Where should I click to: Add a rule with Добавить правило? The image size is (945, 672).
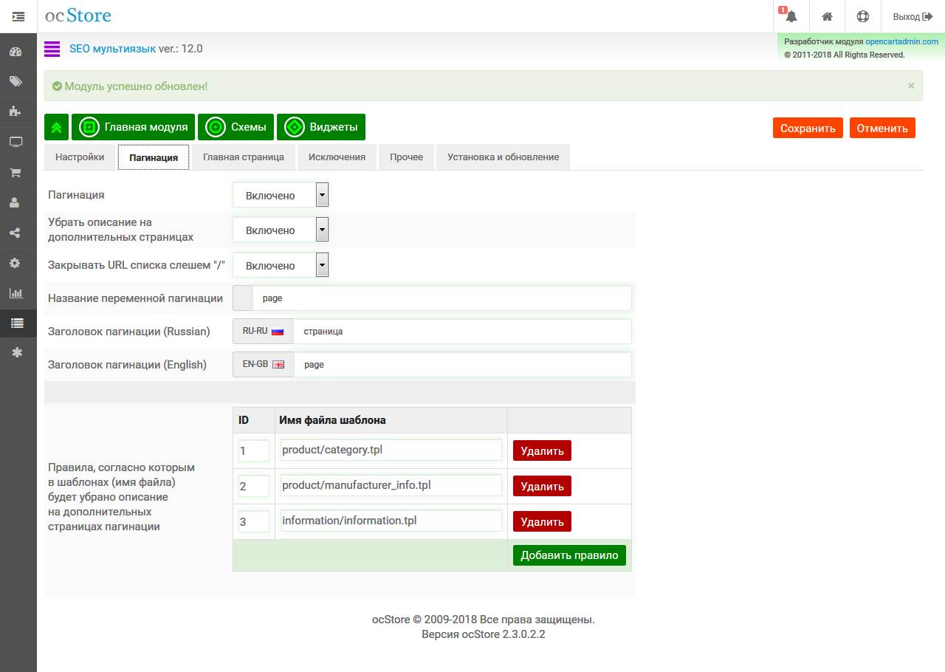569,555
